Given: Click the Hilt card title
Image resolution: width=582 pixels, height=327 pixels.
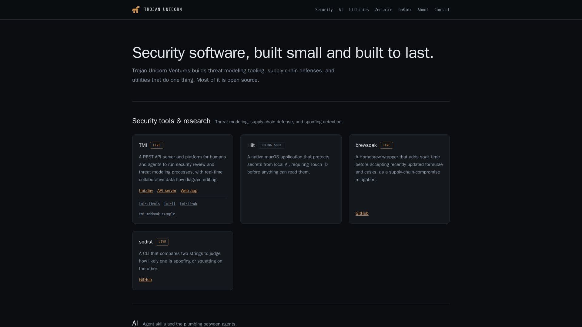Looking at the screenshot, I should coord(251,145).
